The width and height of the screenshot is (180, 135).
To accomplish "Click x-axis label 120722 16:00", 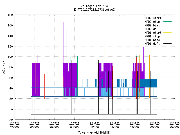I will pyautogui.click(x=114, y=125).
